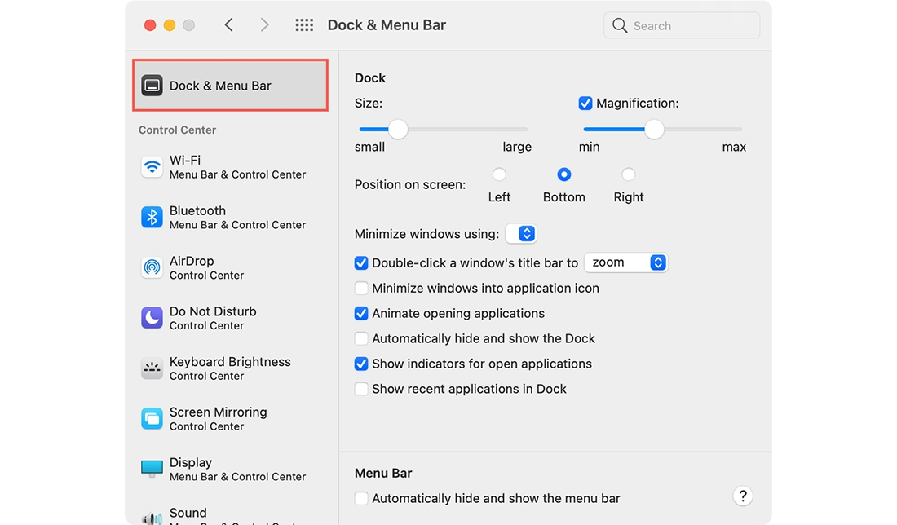Click the AirDrop icon
Image resolution: width=897 pixels, height=525 pixels.
[152, 267]
